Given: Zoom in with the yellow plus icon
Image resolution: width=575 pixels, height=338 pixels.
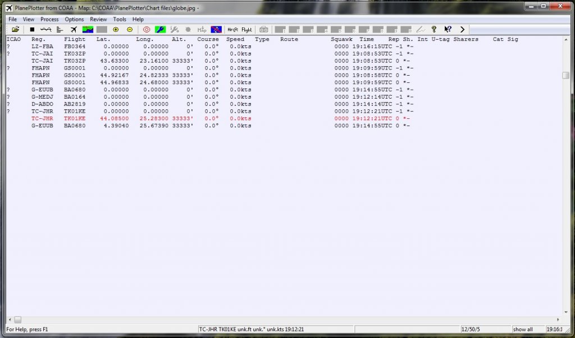Looking at the screenshot, I should pyautogui.click(x=116, y=29).
